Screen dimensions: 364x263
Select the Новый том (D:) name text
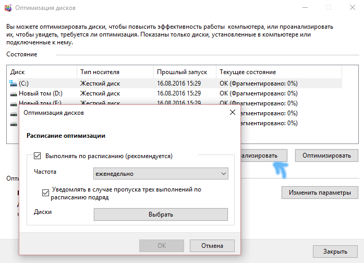[x=41, y=93]
